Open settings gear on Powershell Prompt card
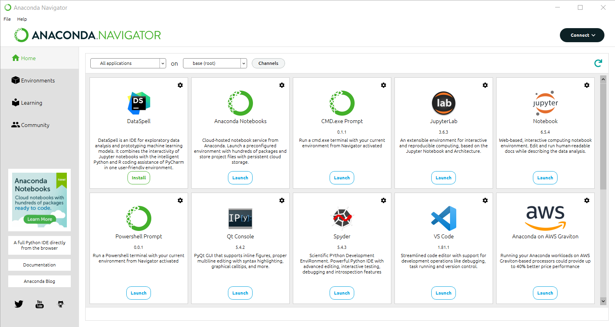Image resolution: width=615 pixels, height=327 pixels. pyautogui.click(x=180, y=200)
